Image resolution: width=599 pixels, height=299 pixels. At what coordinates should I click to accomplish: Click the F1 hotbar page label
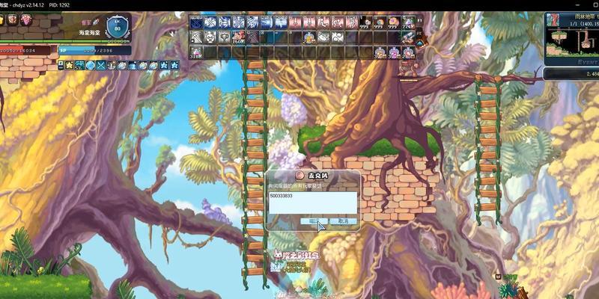click(x=420, y=20)
